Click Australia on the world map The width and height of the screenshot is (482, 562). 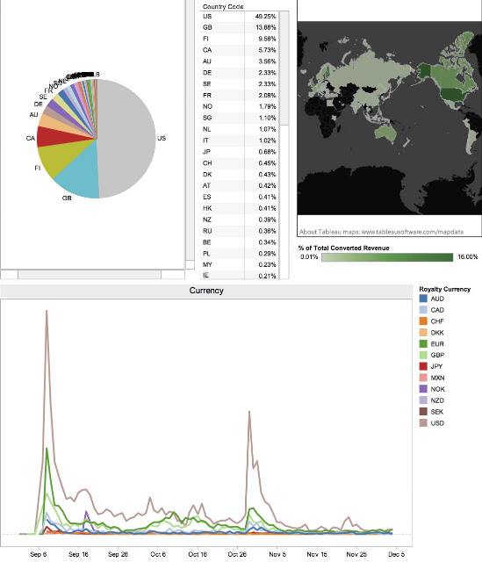(x=385, y=133)
